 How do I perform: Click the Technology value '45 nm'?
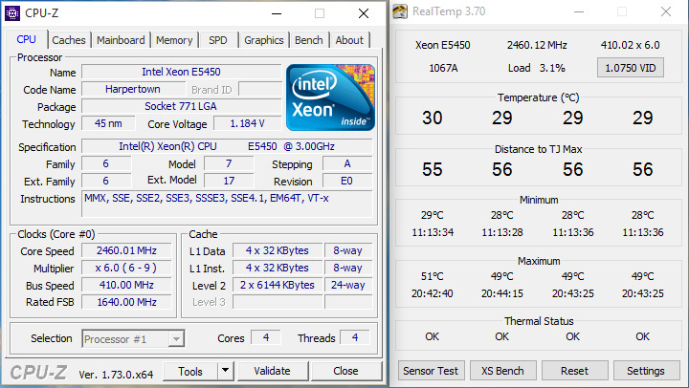108,123
